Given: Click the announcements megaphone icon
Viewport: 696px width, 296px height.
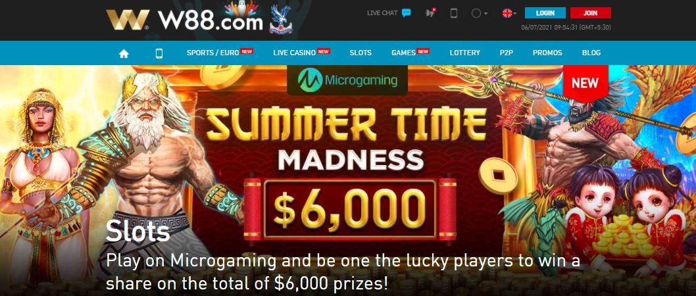Looking at the screenshot, I should (x=429, y=13).
